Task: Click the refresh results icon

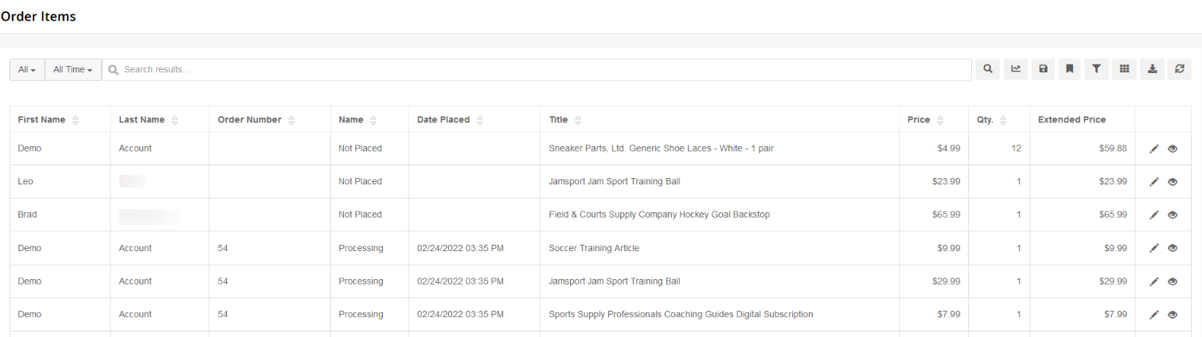Action: [x=1179, y=69]
